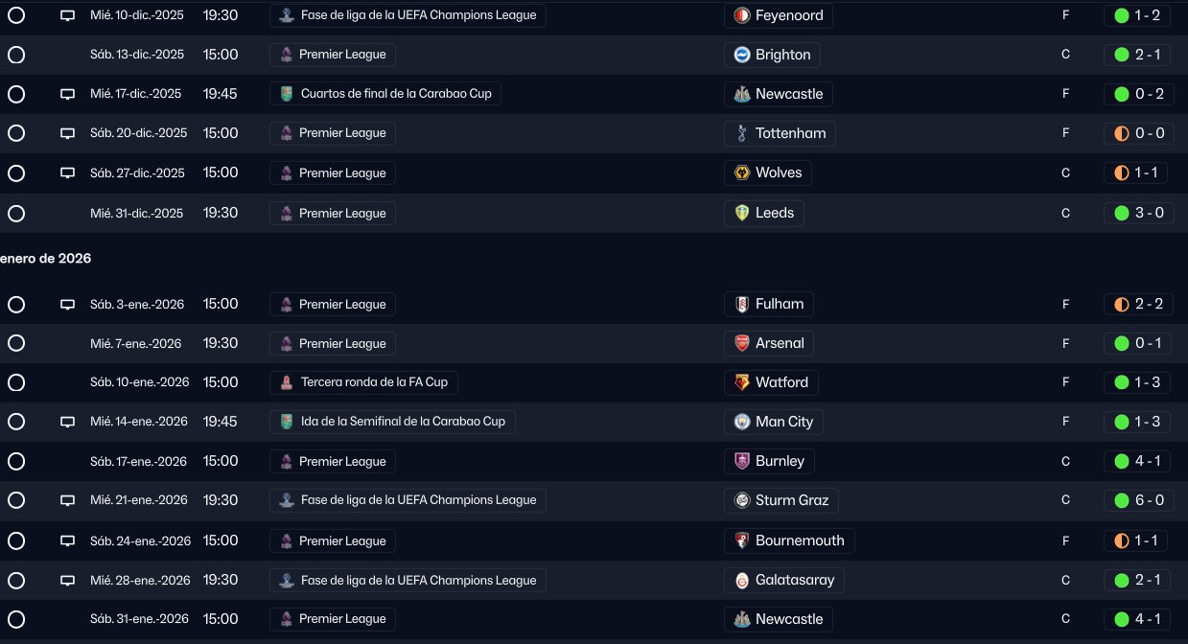
Task: Open the Bournemouth team link
Action: (799, 540)
